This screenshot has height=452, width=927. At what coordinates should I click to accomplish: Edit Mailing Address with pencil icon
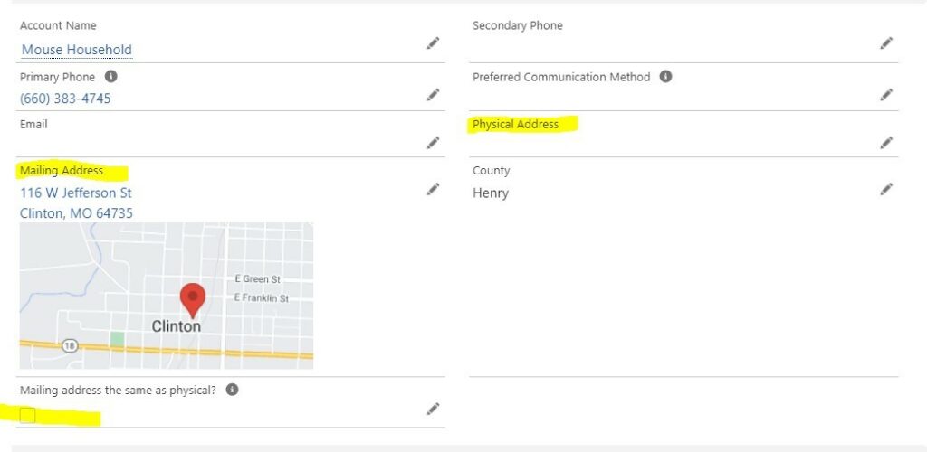coord(434,189)
